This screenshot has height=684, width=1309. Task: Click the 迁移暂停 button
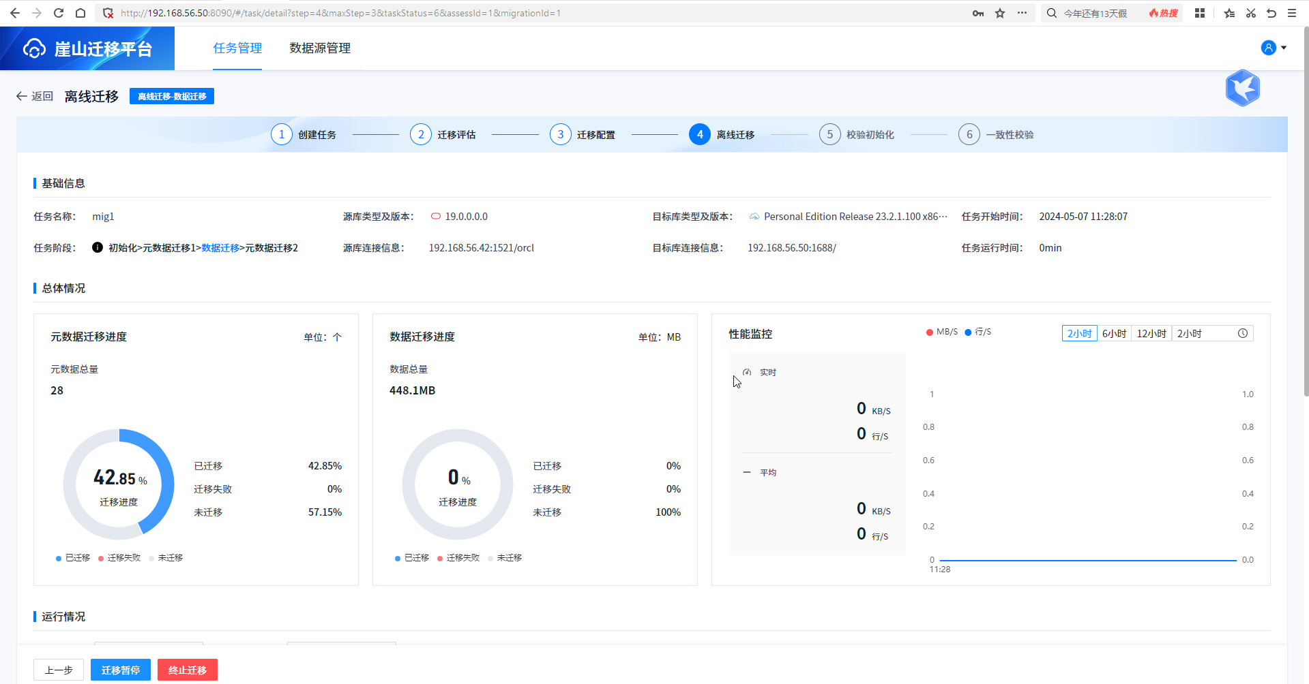[x=121, y=670]
